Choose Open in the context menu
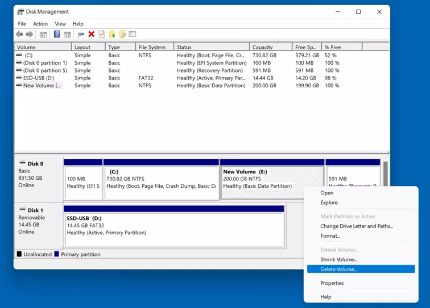 [361, 192]
